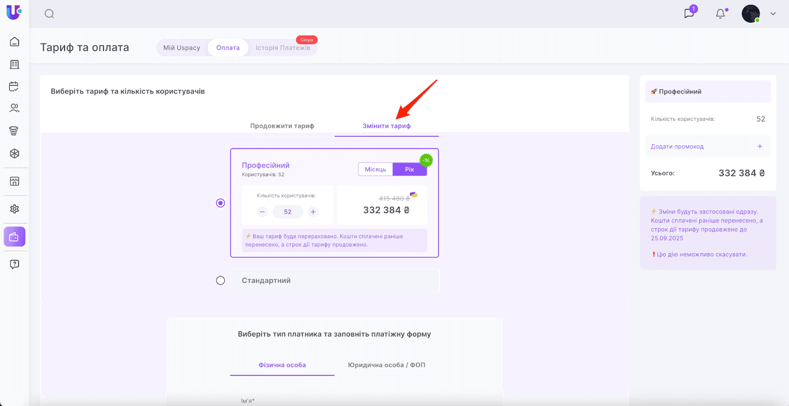This screenshot has height=406, width=789.
Task: Click the 332 384 ₴ price in plan card
Action: pyautogui.click(x=387, y=210)
